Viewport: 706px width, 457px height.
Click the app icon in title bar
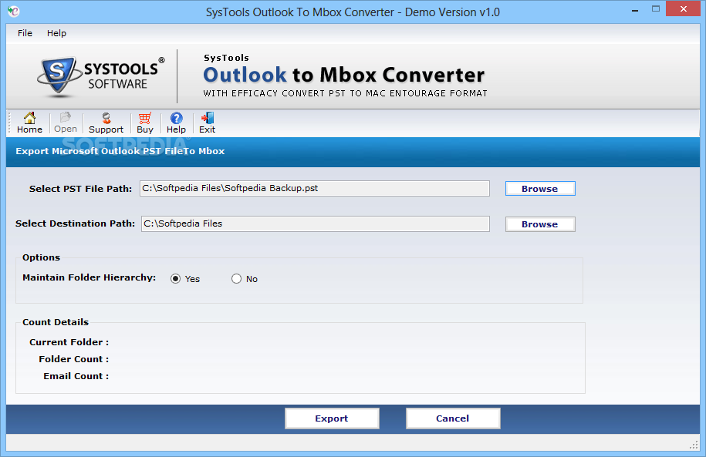(14, 12)
